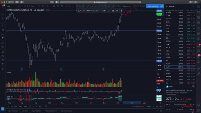The height and width of the screenshot is (113, 201).
Task: Toggle drawing visibility eye in floating toolbar
Action: pos(117,11)
